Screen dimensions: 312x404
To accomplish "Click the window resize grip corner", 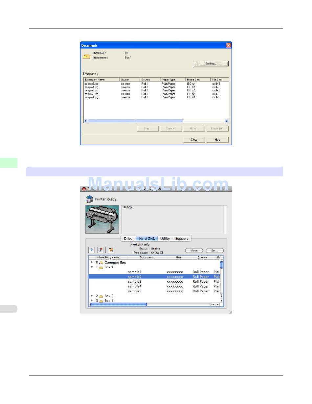I will pos(230,312).
